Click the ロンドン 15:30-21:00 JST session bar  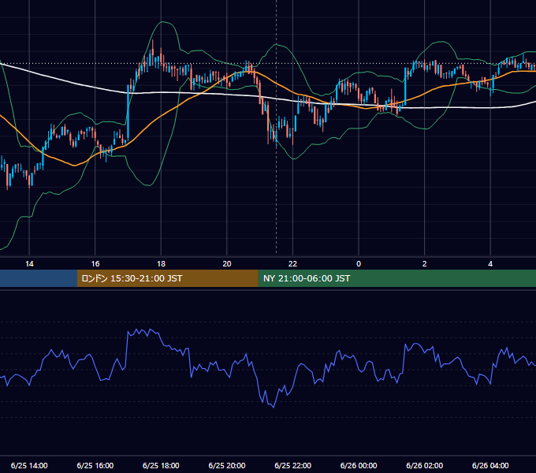(x=167, y=278)
